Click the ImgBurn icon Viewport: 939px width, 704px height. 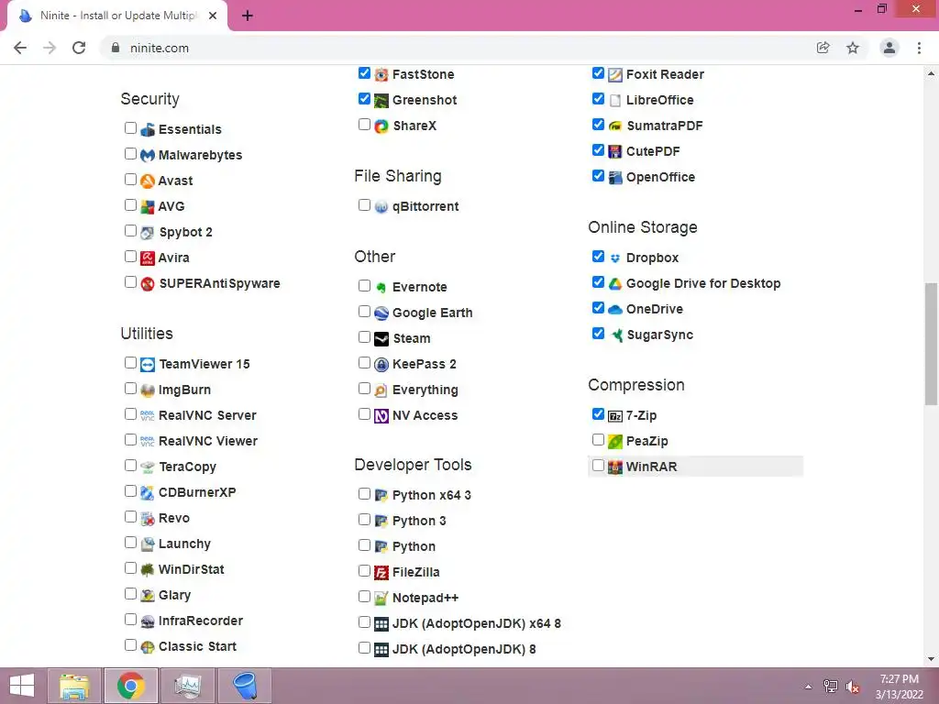click(x=148, y=390)
